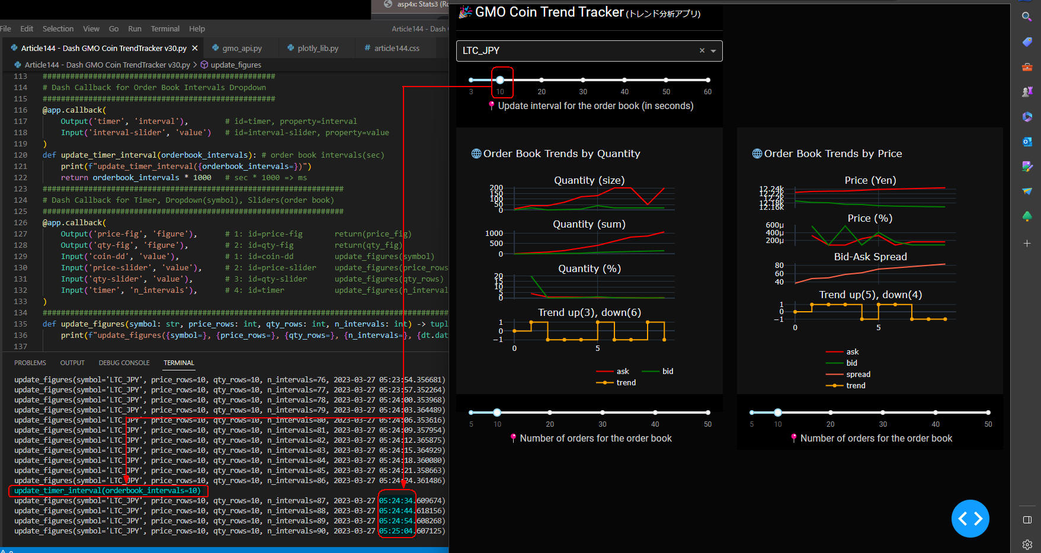Toggle ask trace in Quantity chart legend

(613, 371)
